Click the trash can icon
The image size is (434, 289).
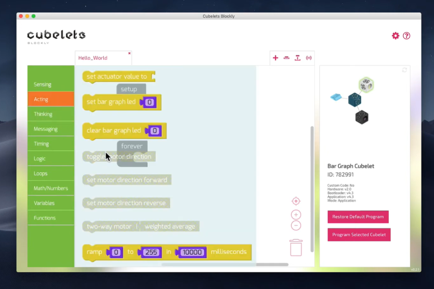tap(296, 248)
